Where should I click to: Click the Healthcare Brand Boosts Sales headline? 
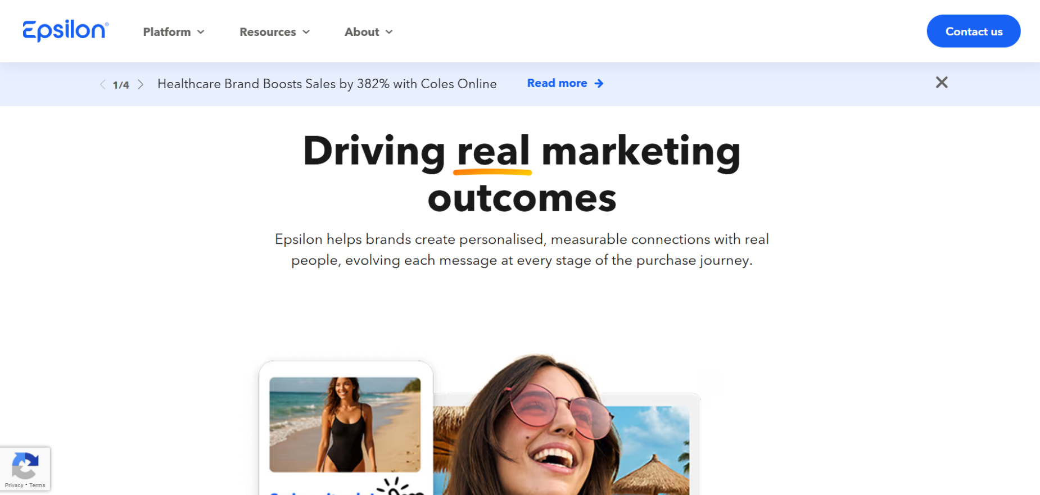[x=327, y=84]
